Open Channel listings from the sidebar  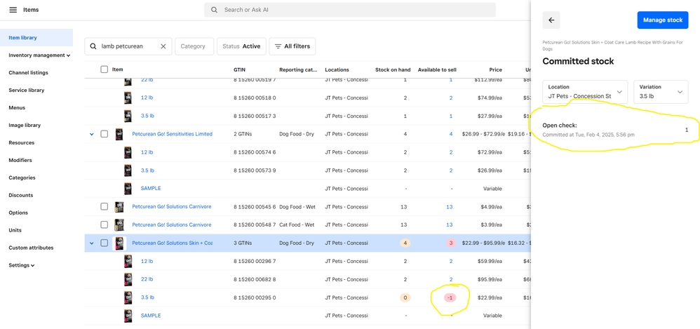(x=29, y=73)
